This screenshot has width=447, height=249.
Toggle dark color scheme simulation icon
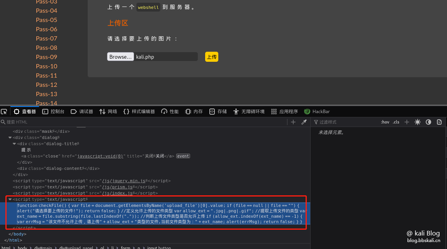pos(428,122)
